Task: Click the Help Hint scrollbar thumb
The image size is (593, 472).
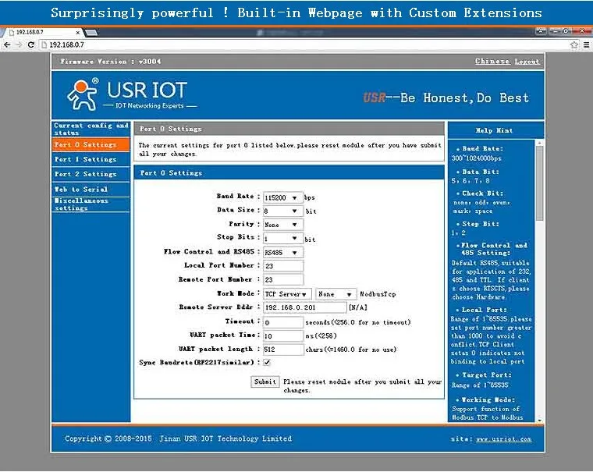Action: (x=540, y=183)
